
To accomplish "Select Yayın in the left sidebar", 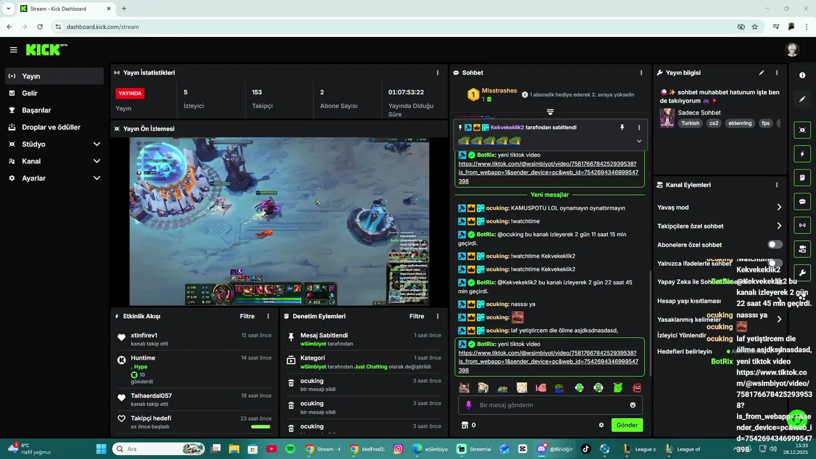I will [54, 76].
